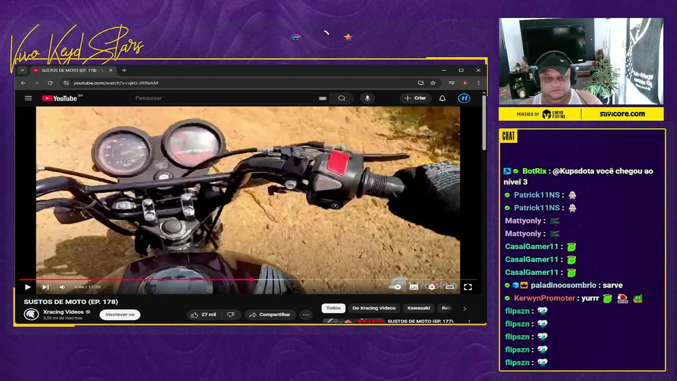This screenshot has height=381, width=677.
Task: Bookmark this page with star icon
Action: [433, 83]
